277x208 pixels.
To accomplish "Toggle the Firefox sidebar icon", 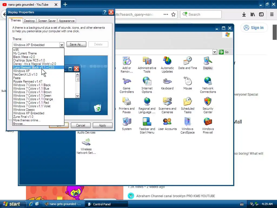I will [x=261, y=14].
